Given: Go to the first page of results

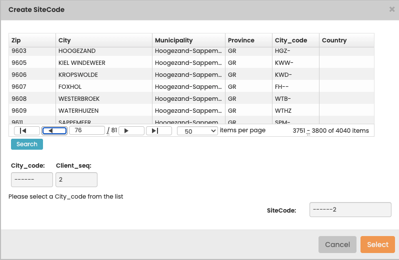Looking at the screenshot, I should tap(26, 131).
